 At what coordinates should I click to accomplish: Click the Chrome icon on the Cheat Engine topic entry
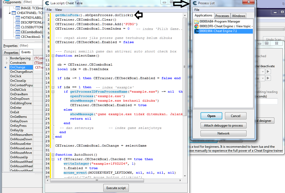(197, 26)
